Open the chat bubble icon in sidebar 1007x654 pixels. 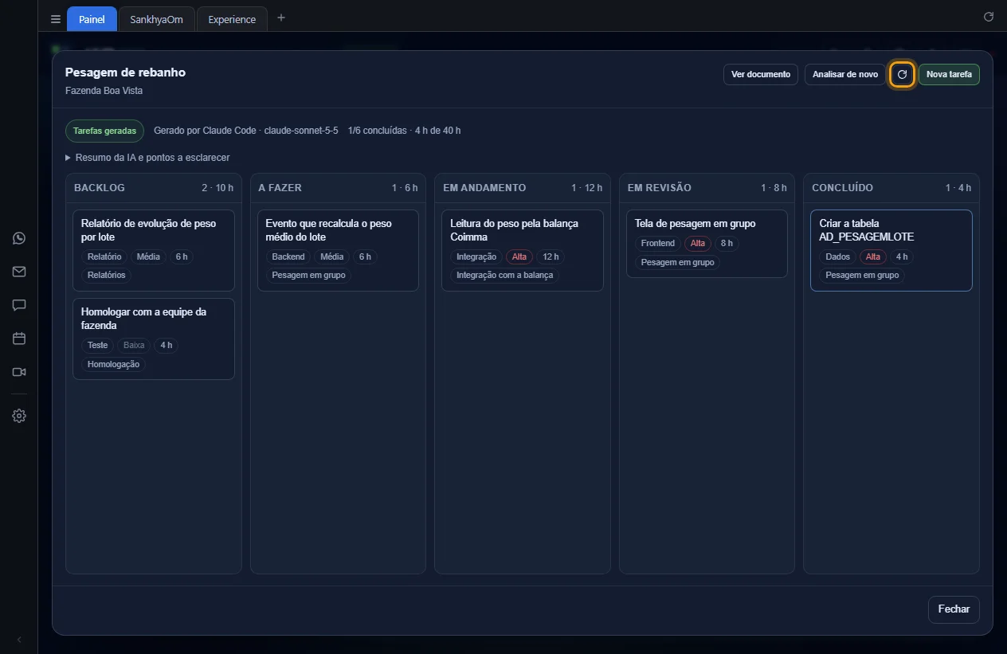(19, 305)
